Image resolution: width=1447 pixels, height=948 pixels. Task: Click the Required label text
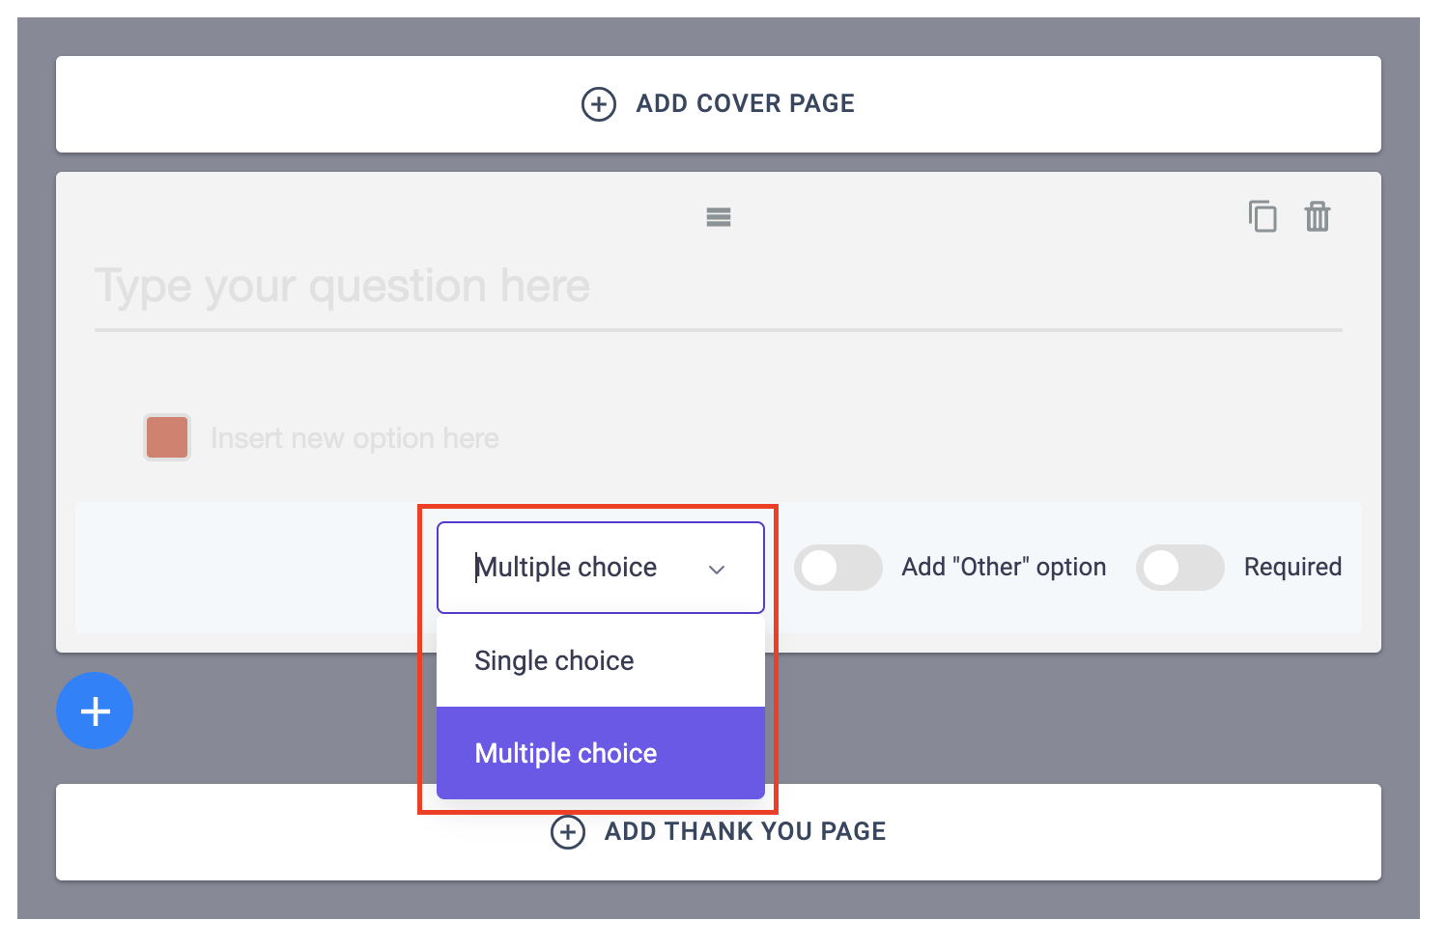pyautogui.click(x=1292, y=567)
